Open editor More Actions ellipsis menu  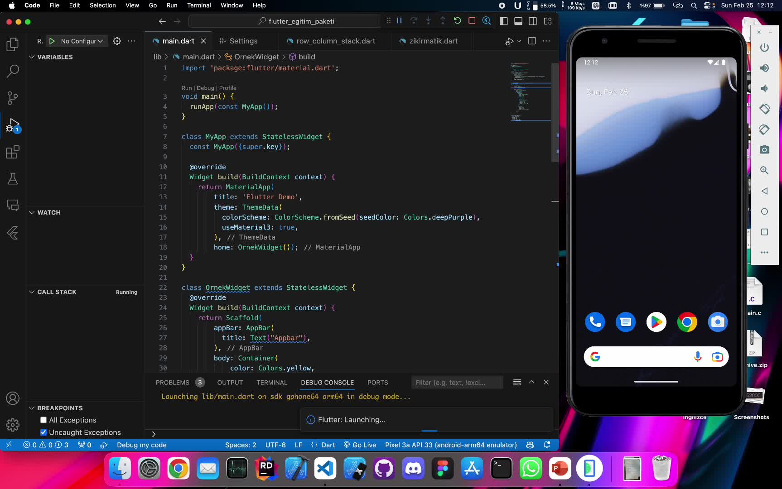pyautogui.click(x=546, y=41)
